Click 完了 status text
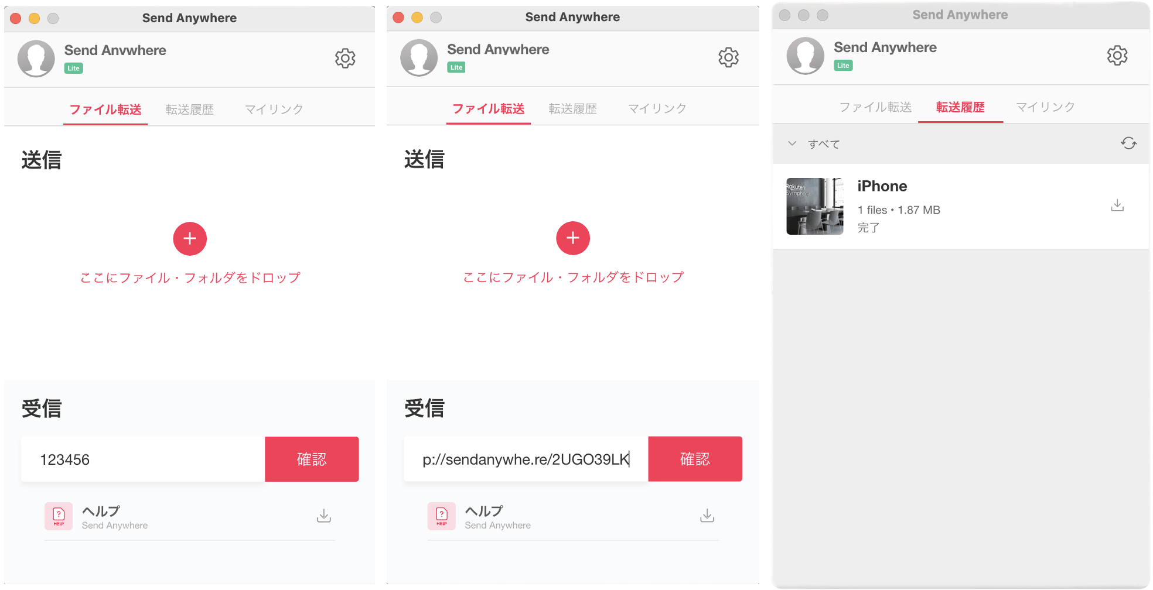 pos(868,228)
